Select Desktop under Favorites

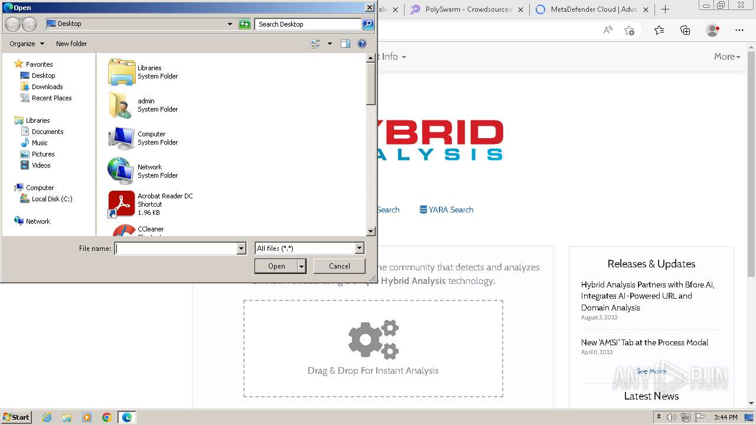[38, 76]
